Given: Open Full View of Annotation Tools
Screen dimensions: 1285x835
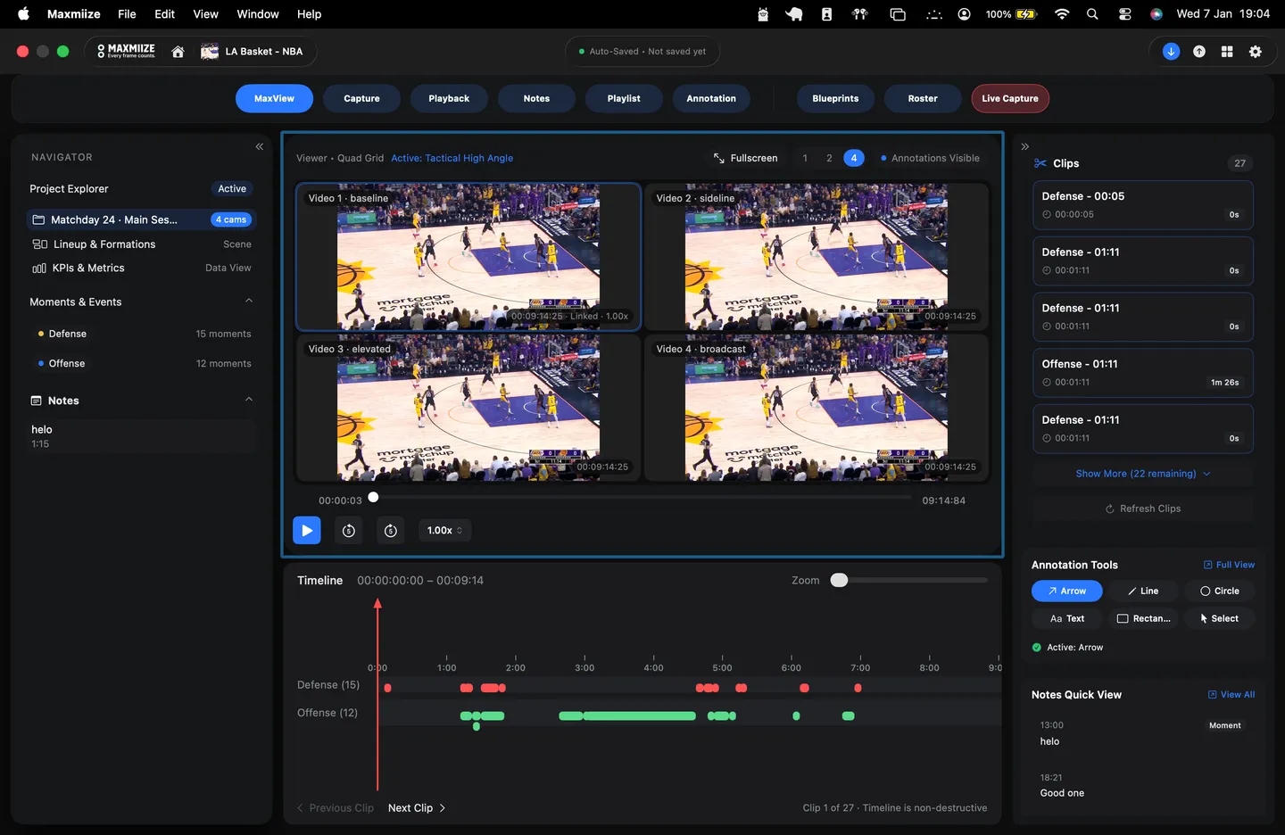Looking at the screenshot, I should tap(1229, 565).
